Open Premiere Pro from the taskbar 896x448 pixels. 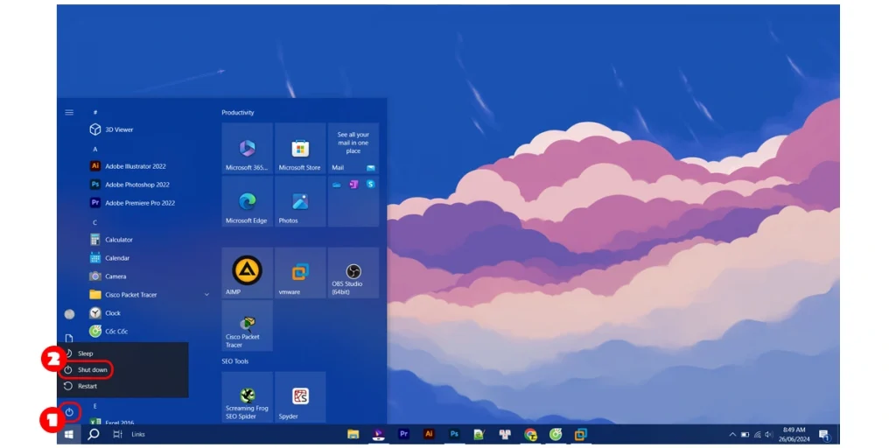click(x=404, y=434)
